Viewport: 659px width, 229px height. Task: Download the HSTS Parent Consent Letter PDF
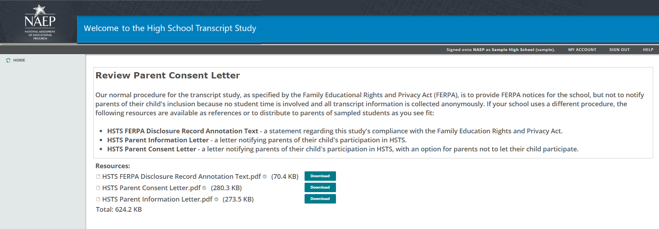coord(320,187)
